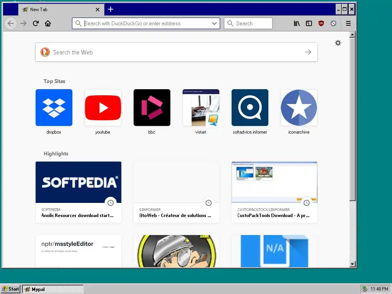Open a new tab with plus button
392x294 pixels.
click(x=111, y=10)
